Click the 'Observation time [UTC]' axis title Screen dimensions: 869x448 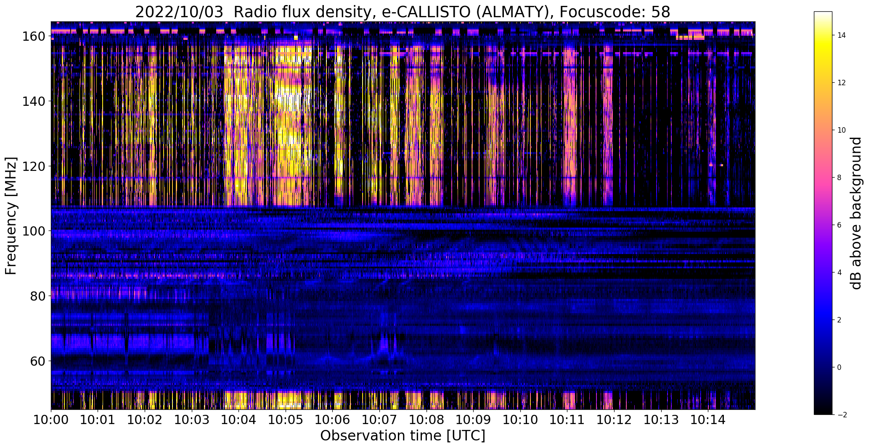tap(403, 436)
